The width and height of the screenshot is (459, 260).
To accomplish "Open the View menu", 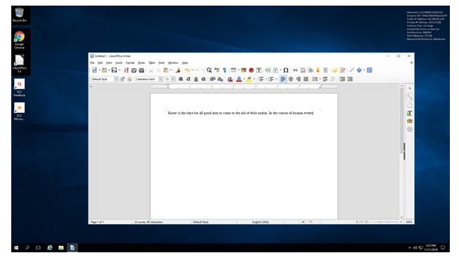I will pos(109,63).
